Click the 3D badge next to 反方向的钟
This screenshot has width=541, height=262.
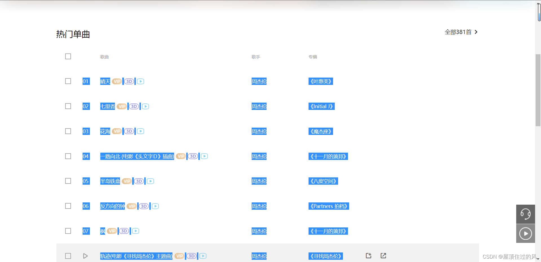[x=144, y=206]
